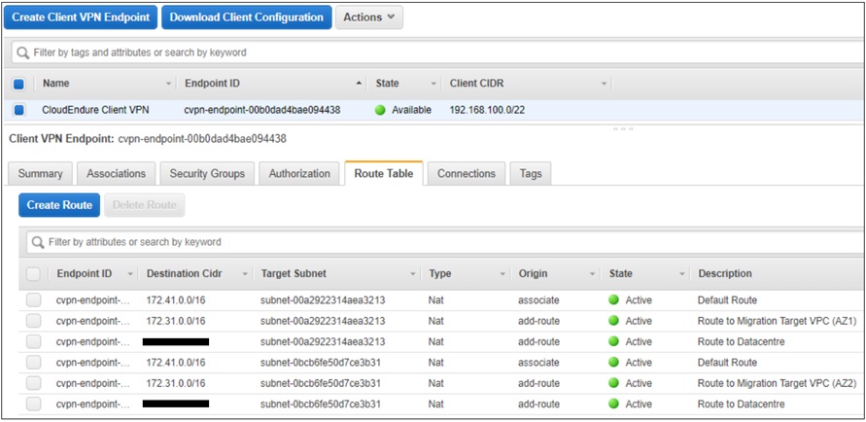Screen dimensions: 866x422
Task: Open the Actions dropdown menu
Action: click(369, 18)
